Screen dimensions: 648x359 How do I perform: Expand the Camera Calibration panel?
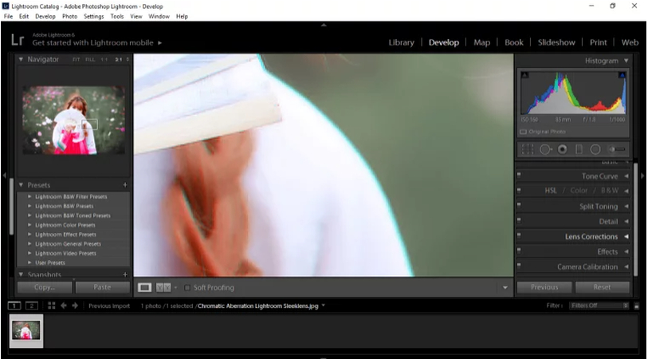coord(626,266)
